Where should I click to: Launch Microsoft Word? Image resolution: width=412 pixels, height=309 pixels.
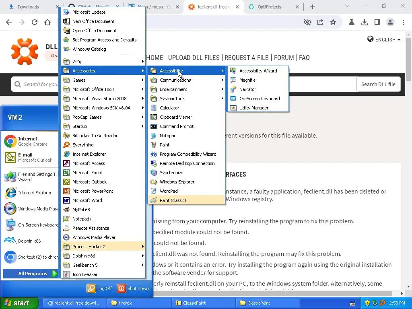pos(103,200)
